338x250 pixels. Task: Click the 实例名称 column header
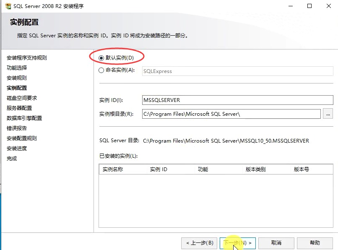[123, 169]
